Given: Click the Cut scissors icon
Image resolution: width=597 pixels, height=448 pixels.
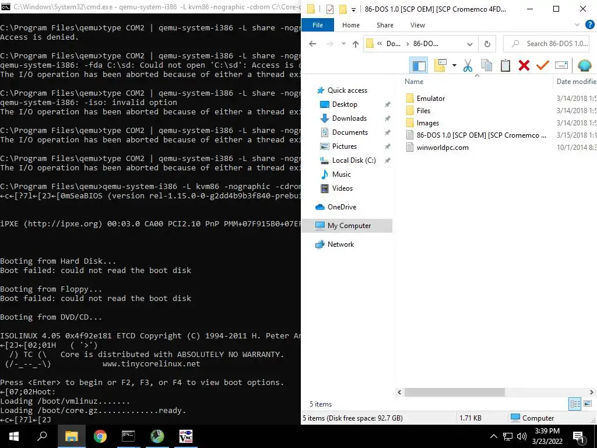Looking at the screenshot, I should coord(468,65).
